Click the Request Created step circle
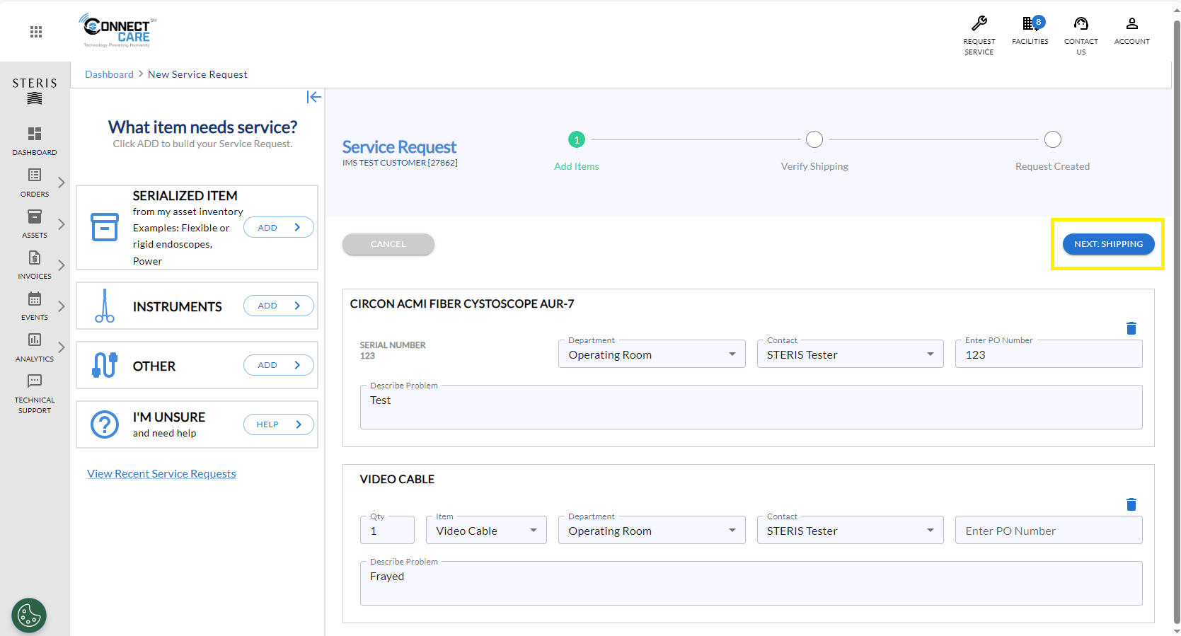 pos(1053,140)
